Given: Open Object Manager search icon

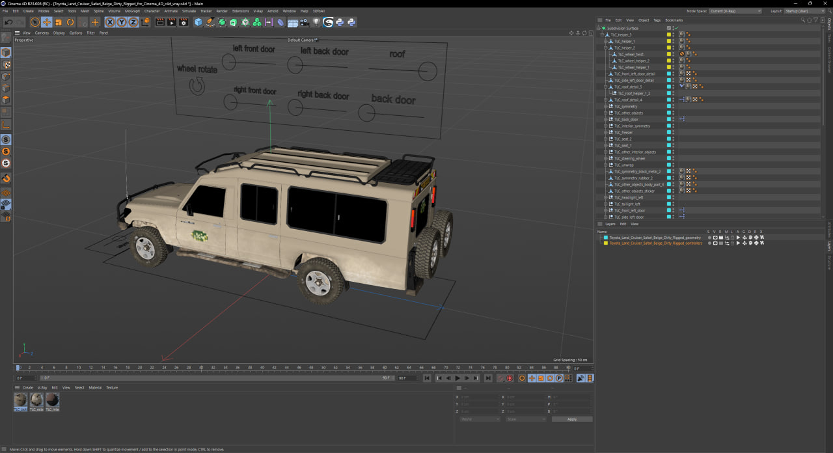Looking at the screenshot, I should pos(803,20).
